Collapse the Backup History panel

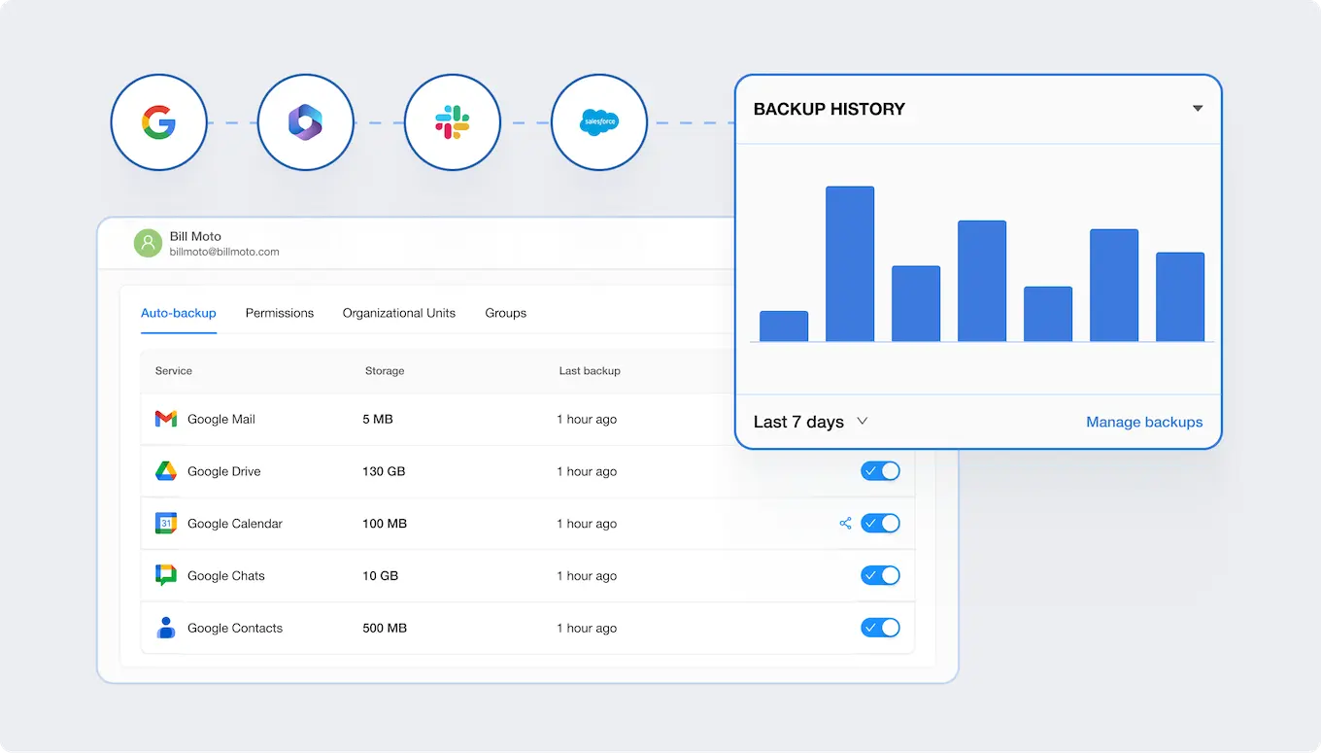[x=1197, y=109]
